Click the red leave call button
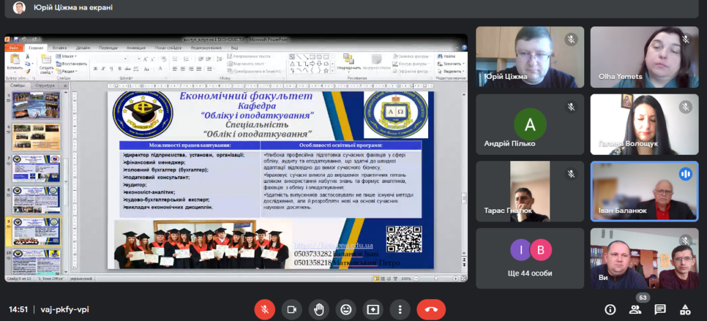Screen dimensions: 707x321 tap(431, 309)
